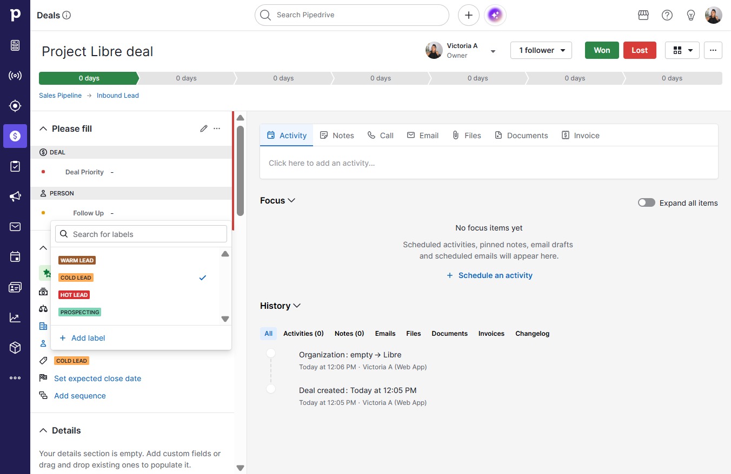The width and height of the screenshot is (731, 474).
Task: Open the More dots sidebar menu
Action: [15, 378]
